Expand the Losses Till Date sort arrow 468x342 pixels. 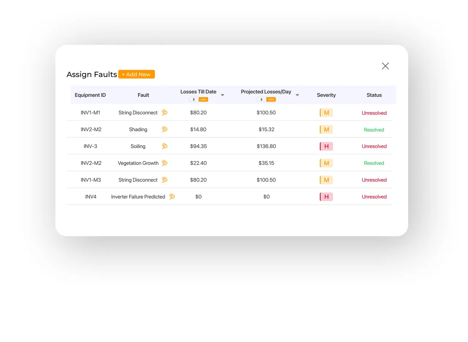222,95
